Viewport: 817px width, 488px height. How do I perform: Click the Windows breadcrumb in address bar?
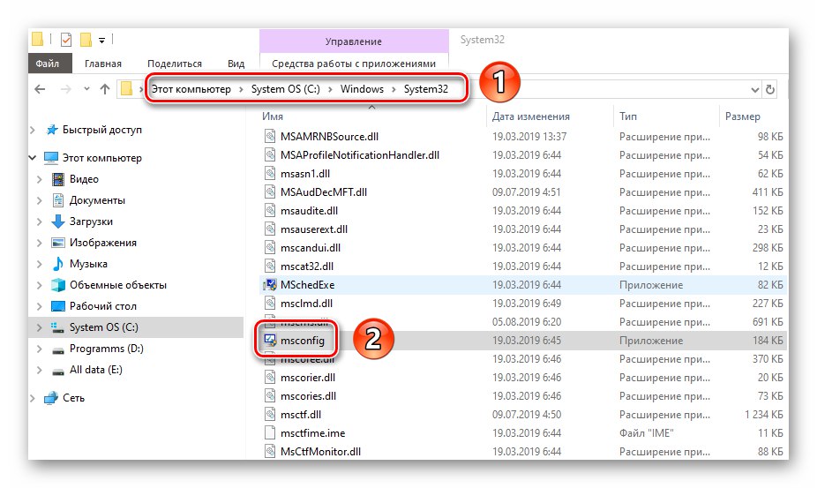pos(362,89)
